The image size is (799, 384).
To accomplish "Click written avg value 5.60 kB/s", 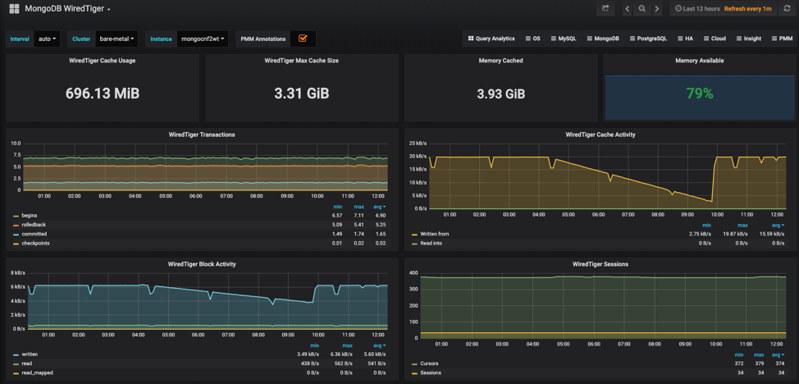I will [376, 354].
